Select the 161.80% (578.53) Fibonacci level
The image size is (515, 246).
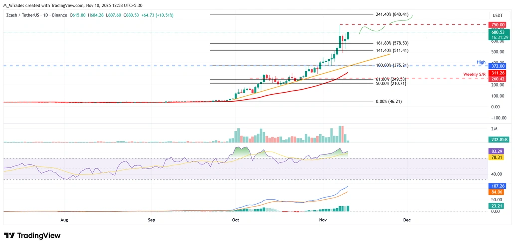(392, 44)
